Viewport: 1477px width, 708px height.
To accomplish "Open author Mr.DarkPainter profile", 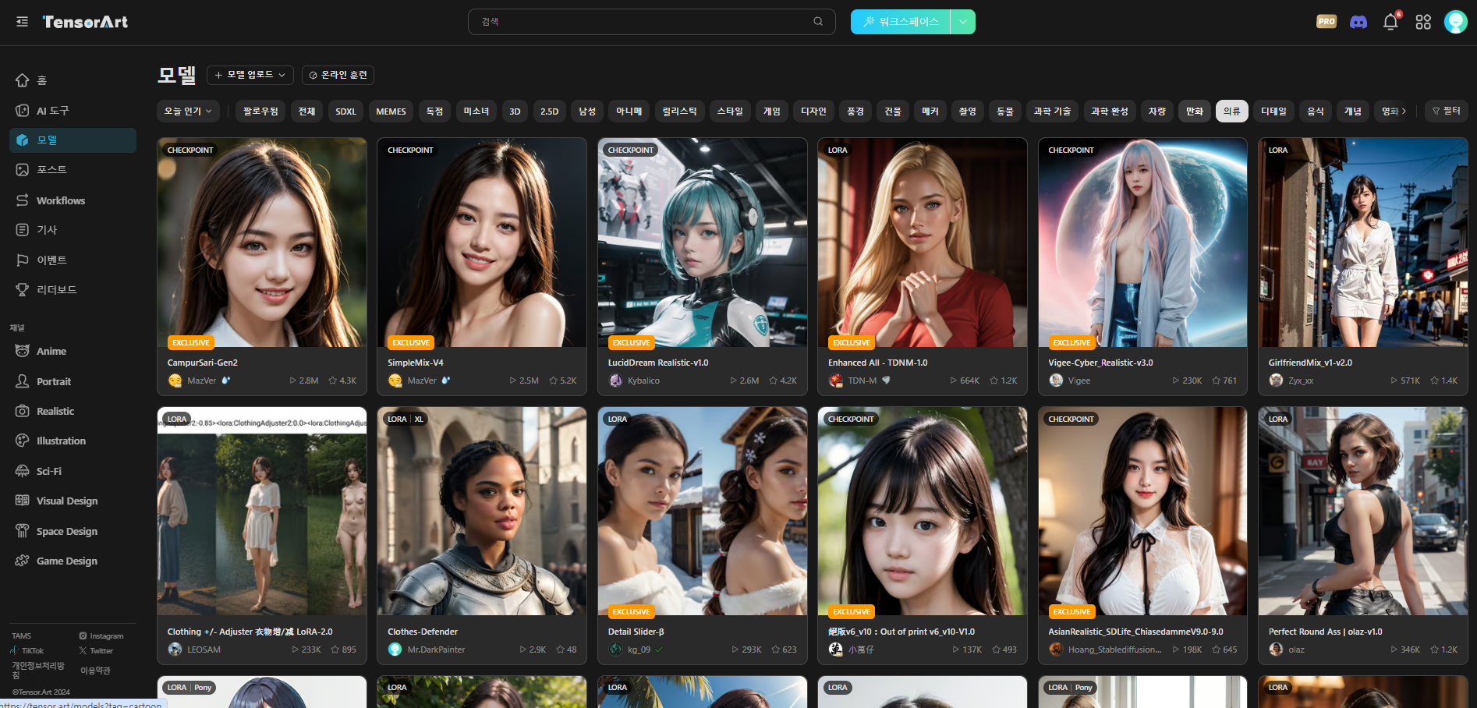I will pos(436,650).
